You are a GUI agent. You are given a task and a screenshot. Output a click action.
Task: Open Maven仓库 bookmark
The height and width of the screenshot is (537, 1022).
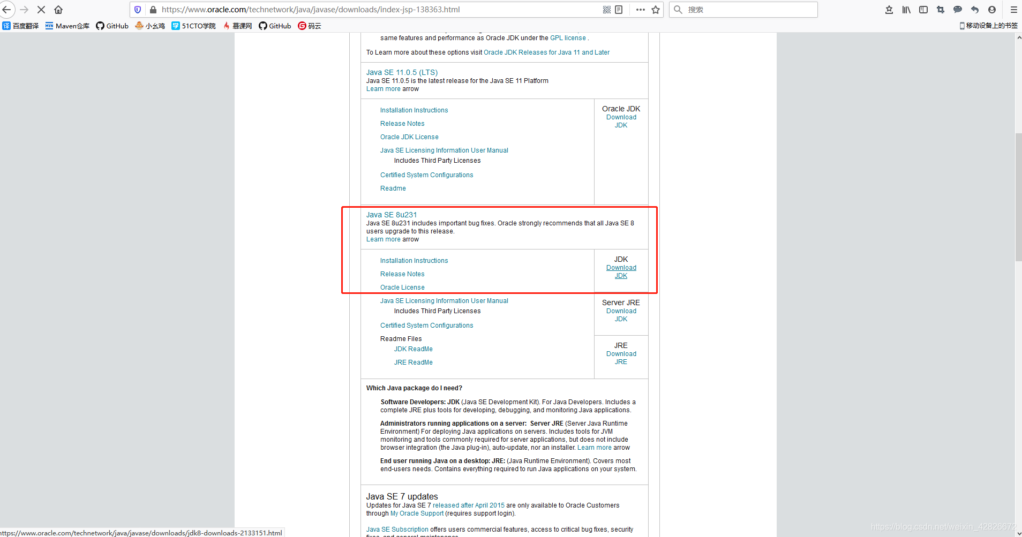67,26
